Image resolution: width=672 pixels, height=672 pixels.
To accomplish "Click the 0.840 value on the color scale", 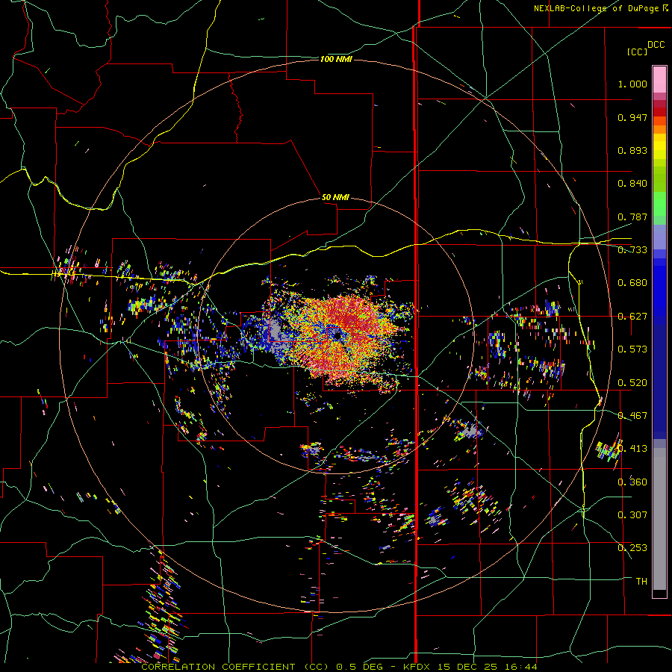I will point(632,184).
